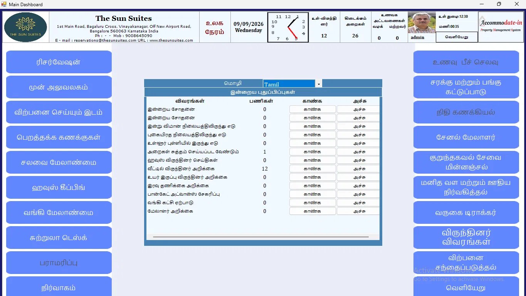526x296 pixels.
Task: Open the ரிசர்வேஷன் module
Action: click(x=59, y=62)
